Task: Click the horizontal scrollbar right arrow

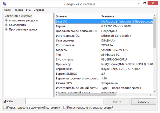Action: pos(151,95)
